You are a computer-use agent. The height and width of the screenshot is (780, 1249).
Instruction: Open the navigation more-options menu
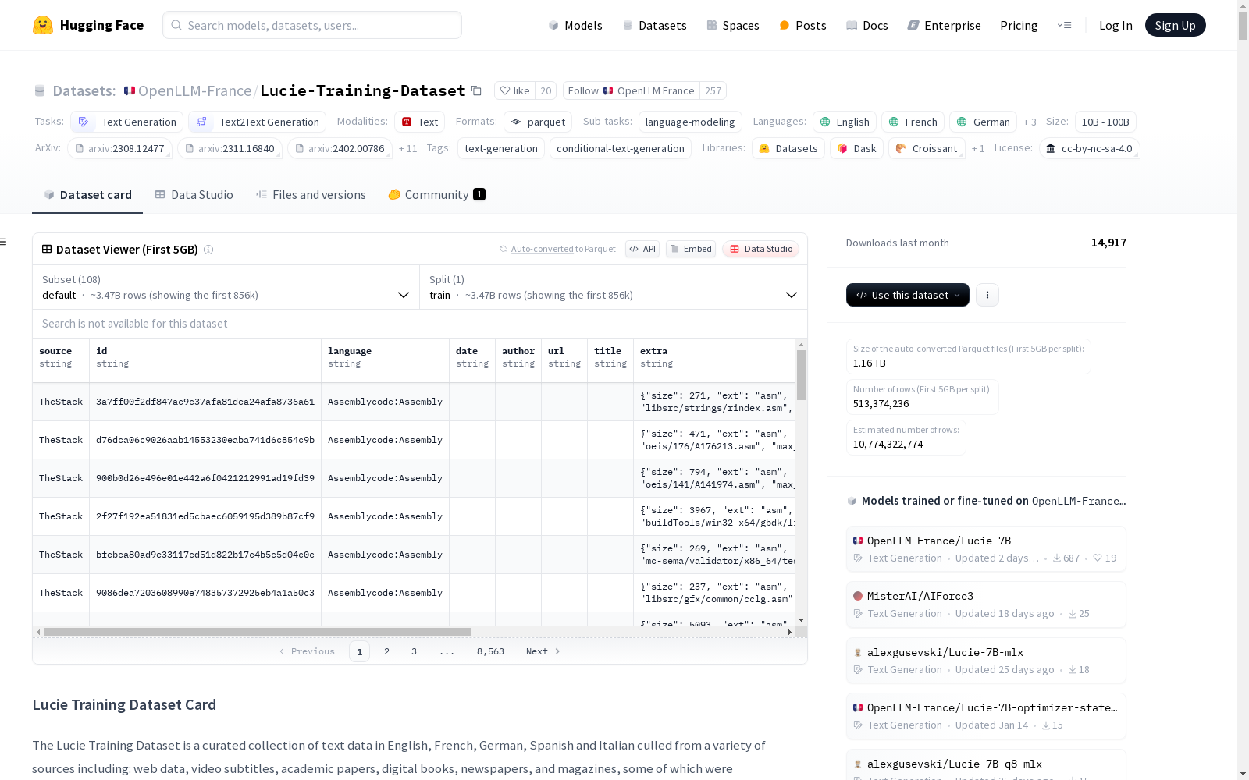pyautogui.click(x=1065, y=25)
